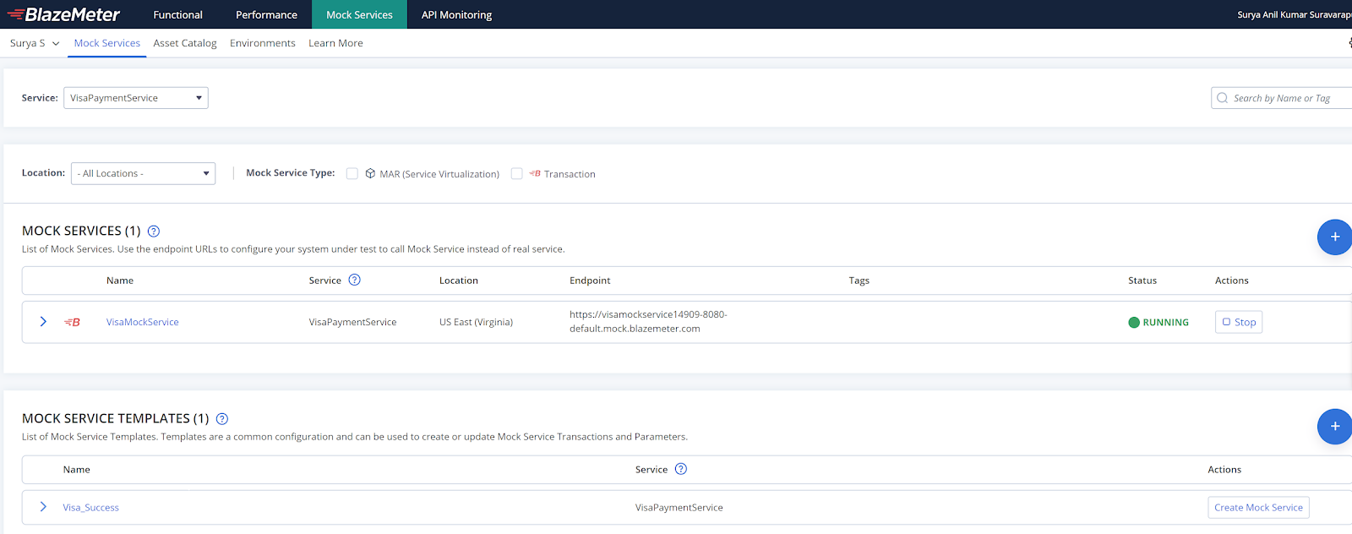The image size is (1352, 534).
Task: Open the Functional tab
Action: click(x=177, y=14)
